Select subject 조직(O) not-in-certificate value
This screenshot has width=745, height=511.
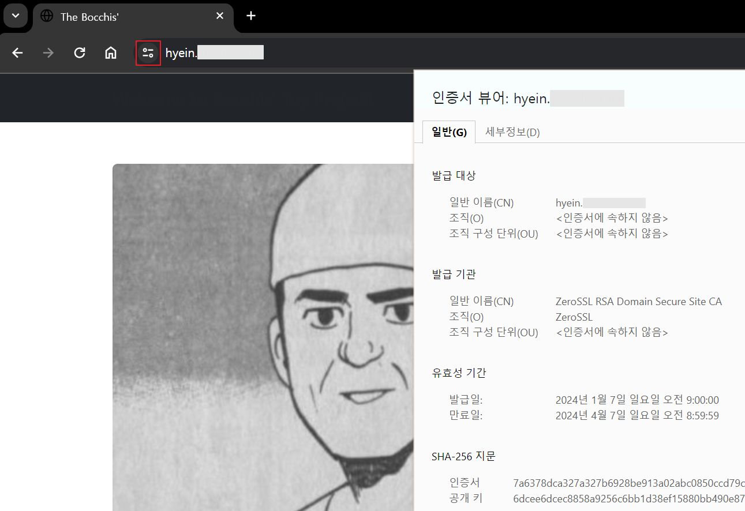tap(612, 218)
